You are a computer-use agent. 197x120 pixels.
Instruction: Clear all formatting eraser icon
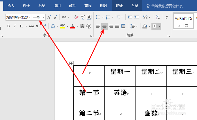(76, 17)
